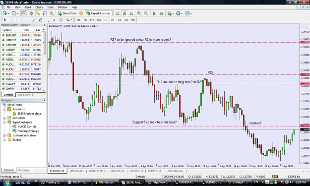Select the Cursor arrow tool
310x186 pixels.
(5, 20)
